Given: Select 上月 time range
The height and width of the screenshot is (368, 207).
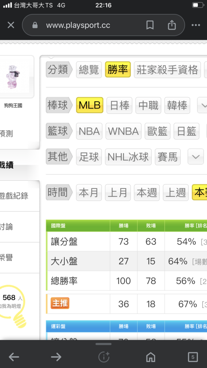Looking at the screenshot, I should pyautogui.click(x=118, y=192).
